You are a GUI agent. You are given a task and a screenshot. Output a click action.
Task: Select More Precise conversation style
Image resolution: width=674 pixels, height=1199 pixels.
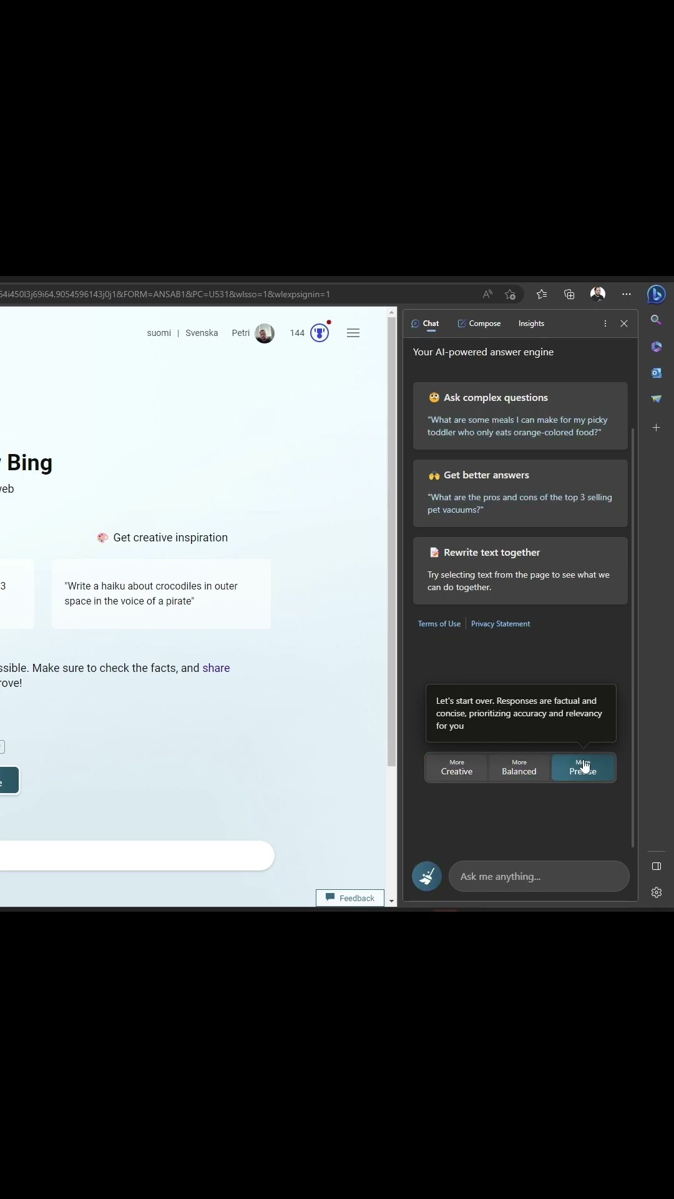coord(583,767)
